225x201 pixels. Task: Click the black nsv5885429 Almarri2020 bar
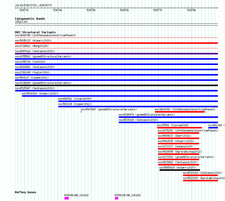coord(180,170)
